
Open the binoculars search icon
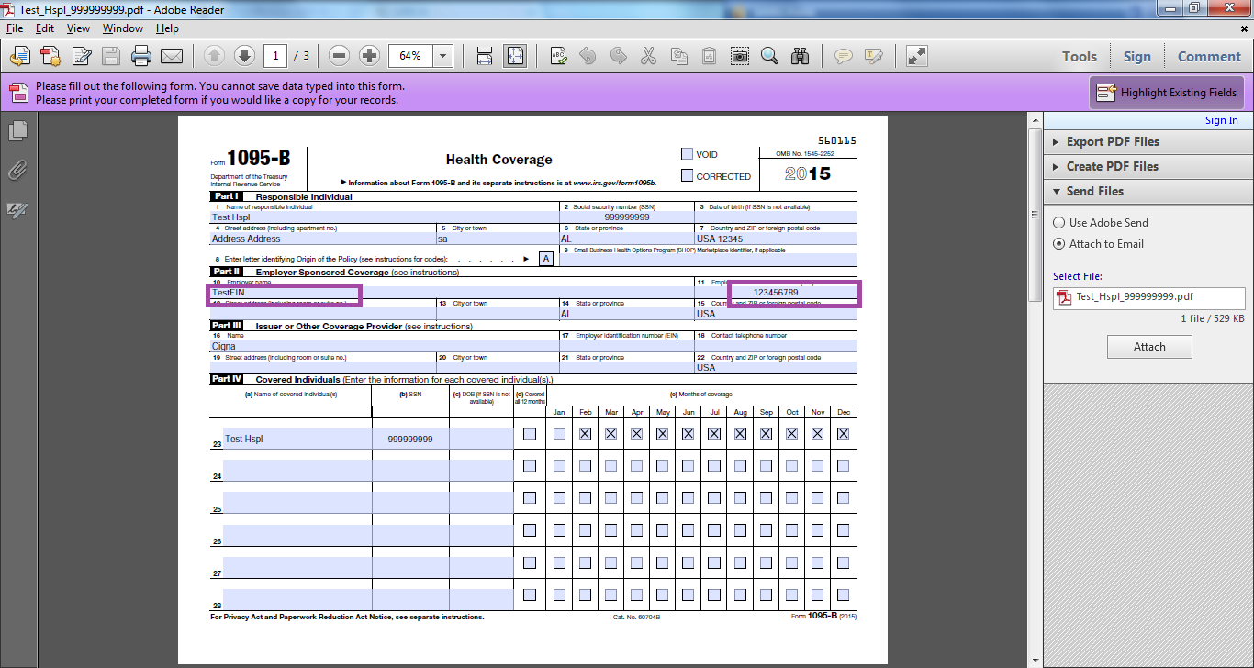[801, 56]
